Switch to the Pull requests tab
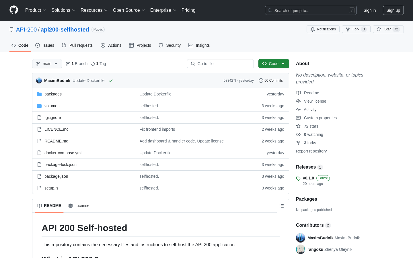The height and width of the screenshot is (258, 413). click(77, 45)
